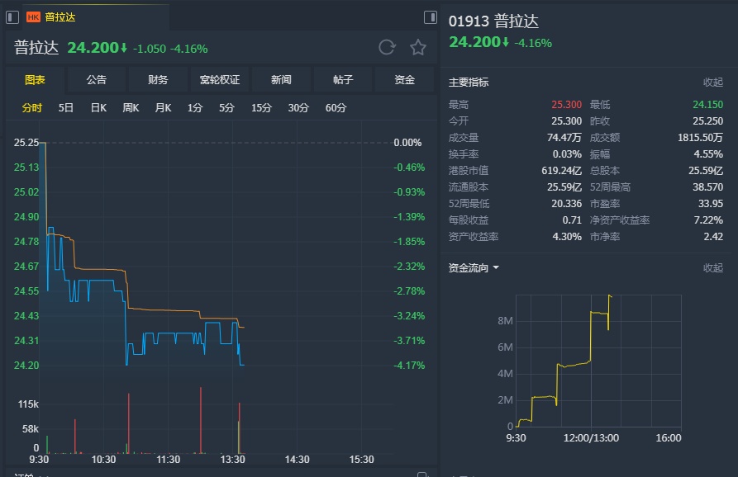The image size is (738, 477).
Task: Open the 窝轮权证 tab
Action: (x=220, y=80)
